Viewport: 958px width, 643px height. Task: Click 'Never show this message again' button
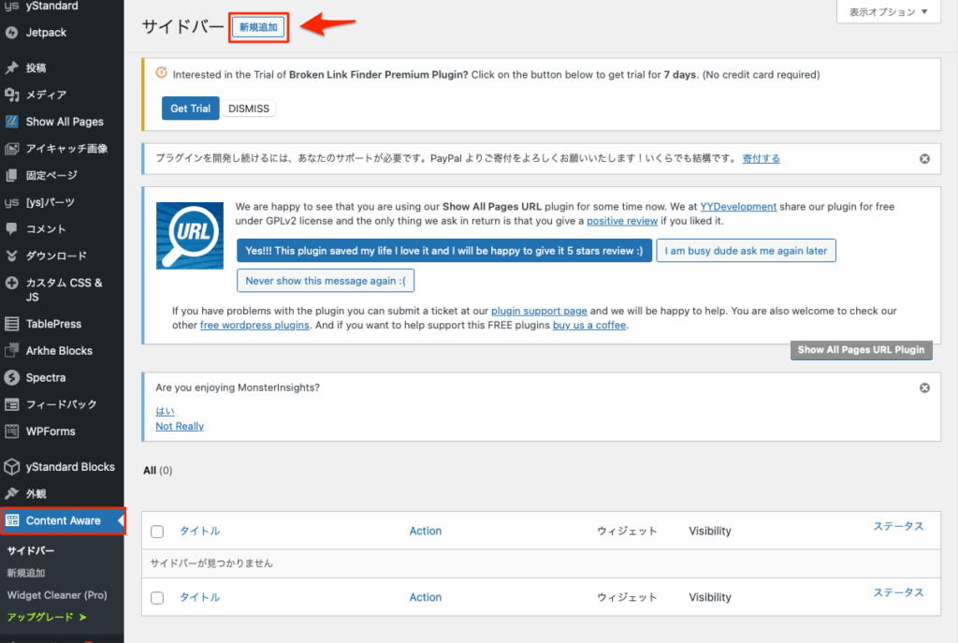click(326, 281)
